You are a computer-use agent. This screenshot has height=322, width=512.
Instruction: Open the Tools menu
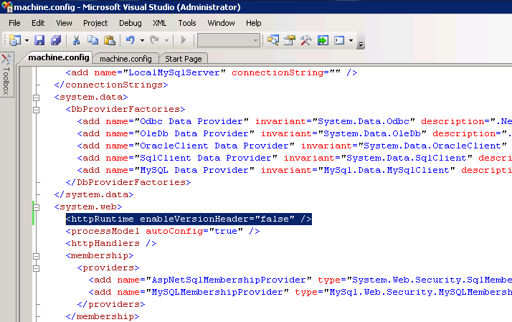point(187,23)
